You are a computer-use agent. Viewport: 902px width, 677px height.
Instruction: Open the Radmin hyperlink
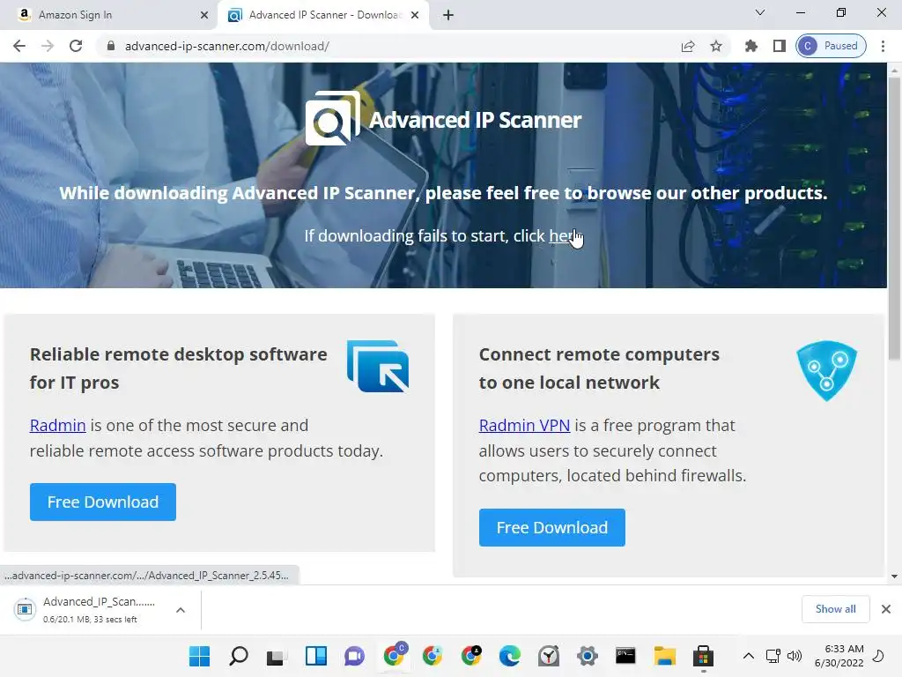tap(57, 426)
